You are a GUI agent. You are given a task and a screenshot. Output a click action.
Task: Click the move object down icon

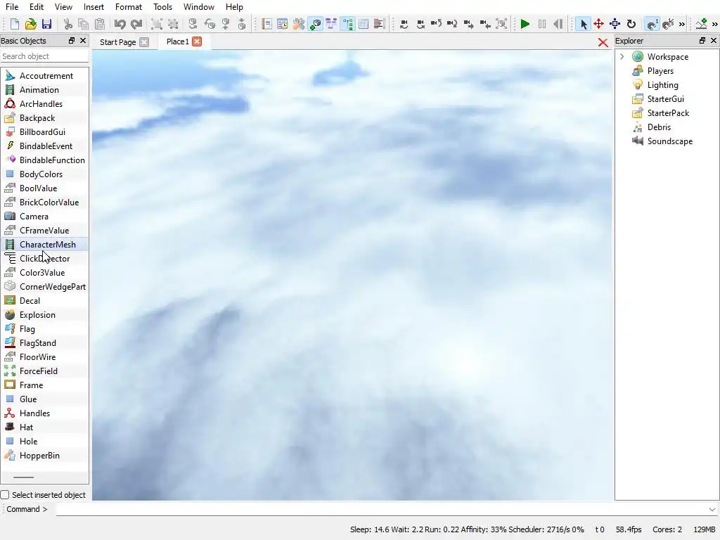click(242, 24)
